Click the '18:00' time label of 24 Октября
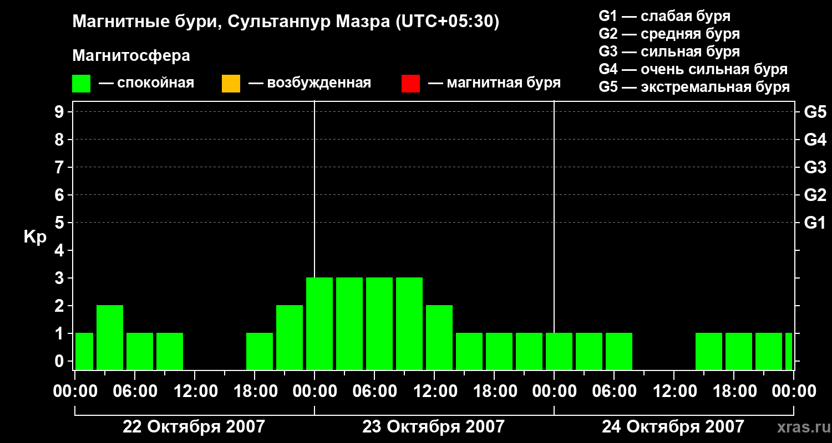 pos(734,392)
